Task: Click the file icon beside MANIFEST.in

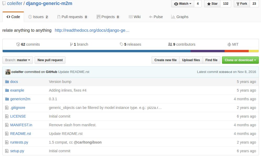Action: click(7, 125)
